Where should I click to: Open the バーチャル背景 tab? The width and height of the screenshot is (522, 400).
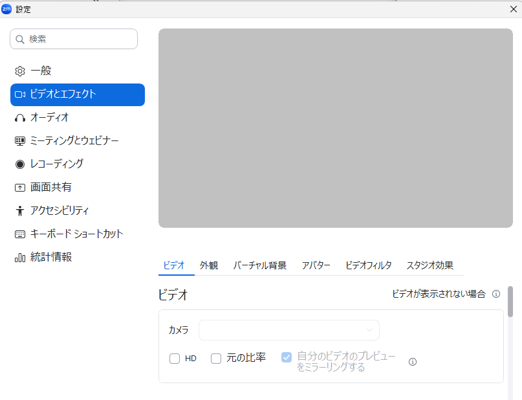coord(260,265)
